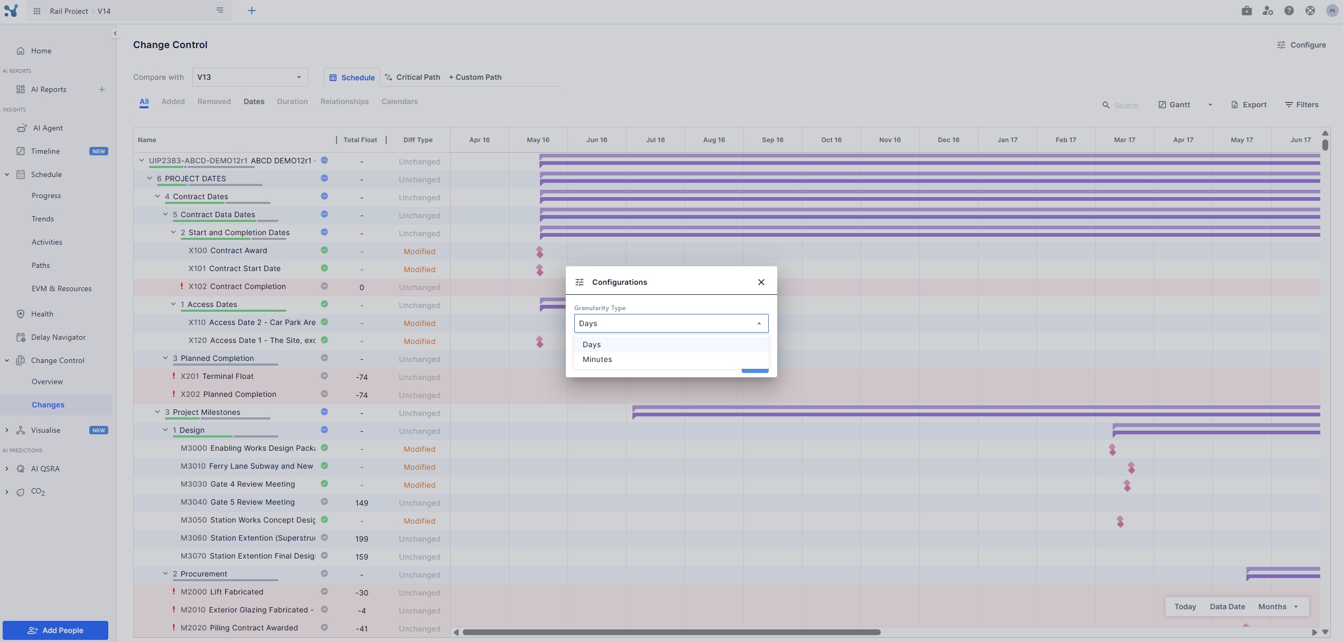Image resolution: width=1343 pixels, height=642 pixels.
Task: Click the Add People button
Action: (x=55, y=630)
